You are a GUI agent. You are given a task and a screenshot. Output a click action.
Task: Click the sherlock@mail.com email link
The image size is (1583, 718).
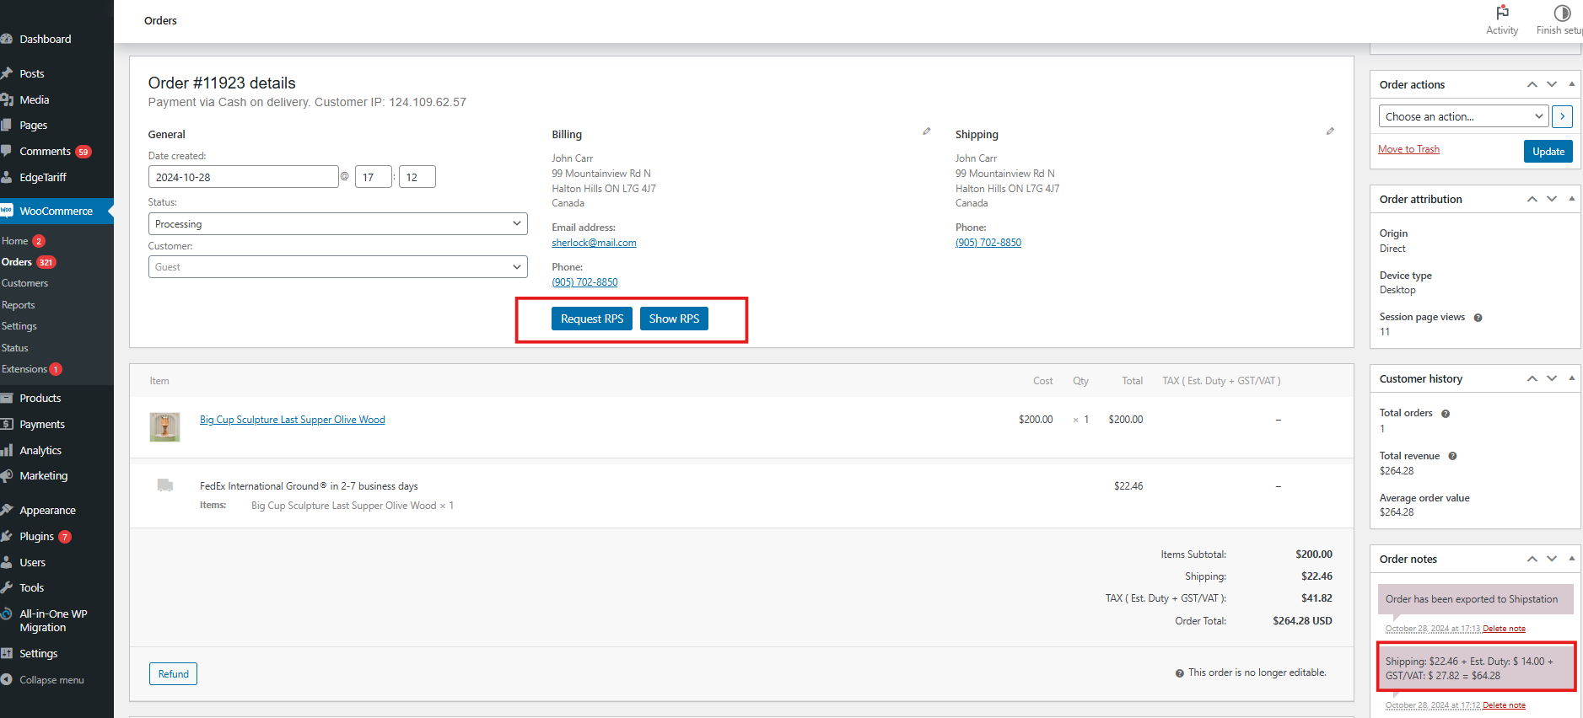click(594, 243)
